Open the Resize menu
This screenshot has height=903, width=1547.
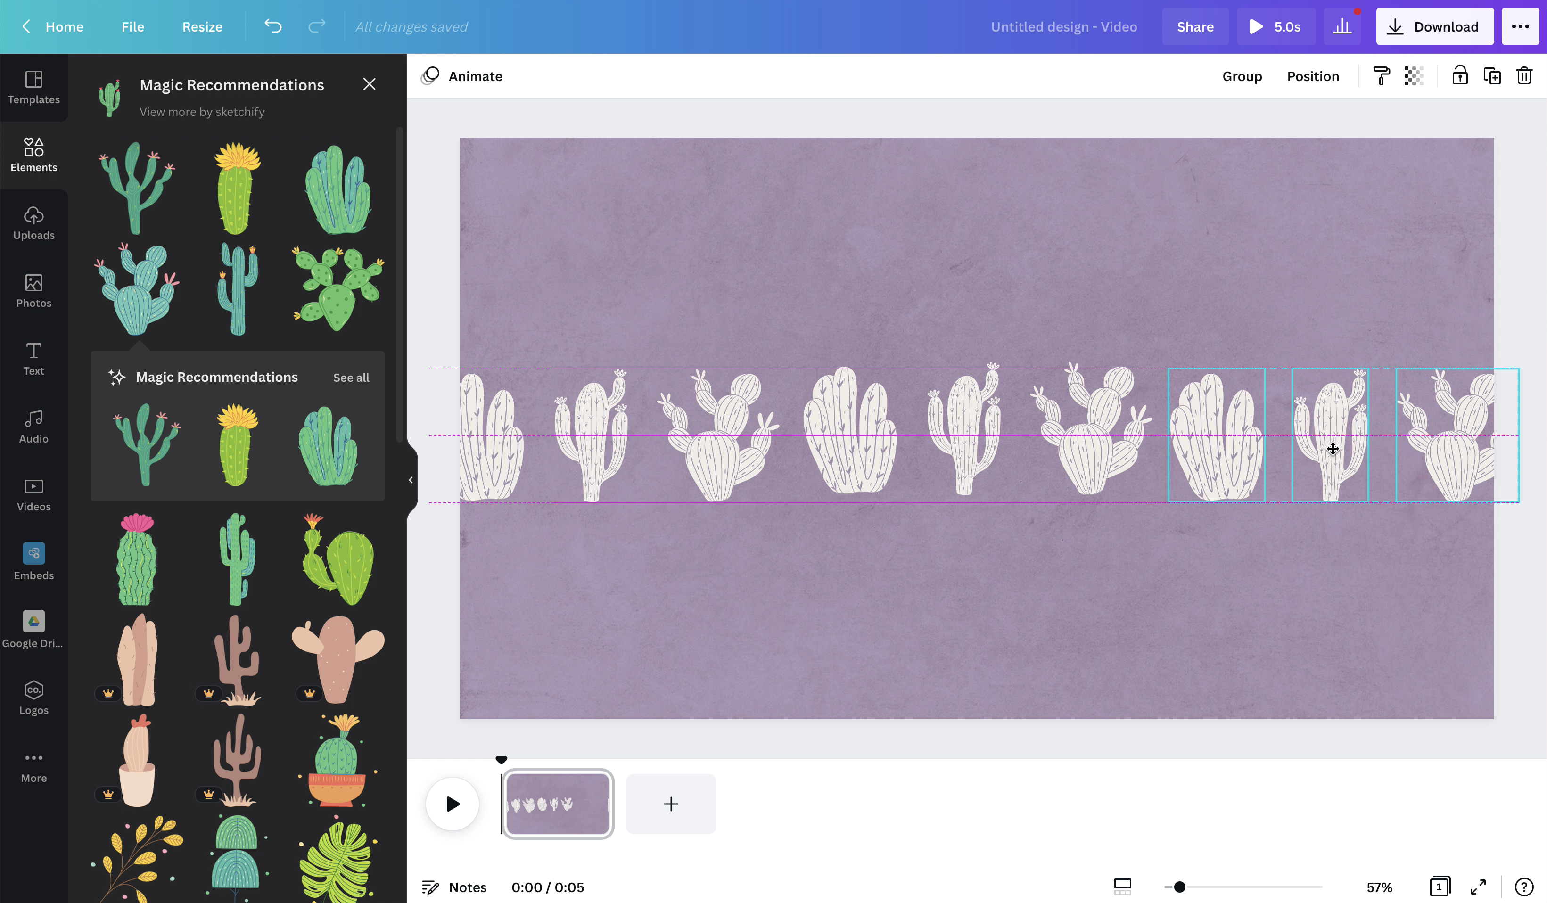(x=202, y=26)
